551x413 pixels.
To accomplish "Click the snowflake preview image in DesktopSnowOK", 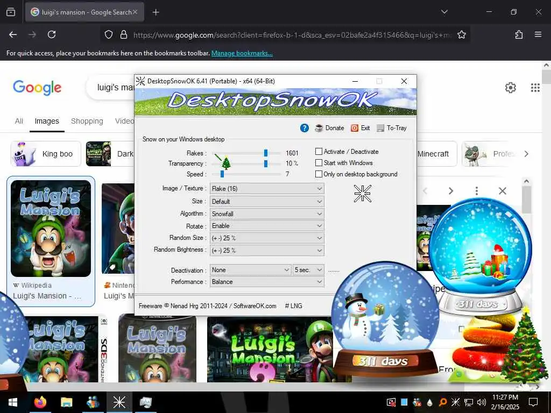I will click(x=362, y=194).
